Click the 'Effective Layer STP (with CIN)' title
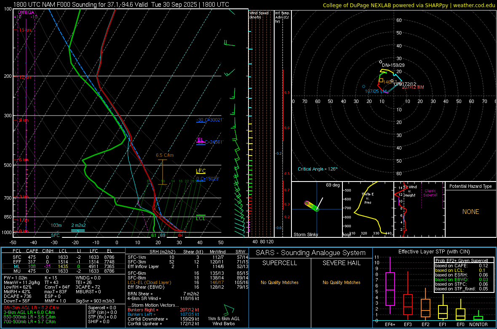Viewport: 497px width, 329px height. (x=434, y=252)
